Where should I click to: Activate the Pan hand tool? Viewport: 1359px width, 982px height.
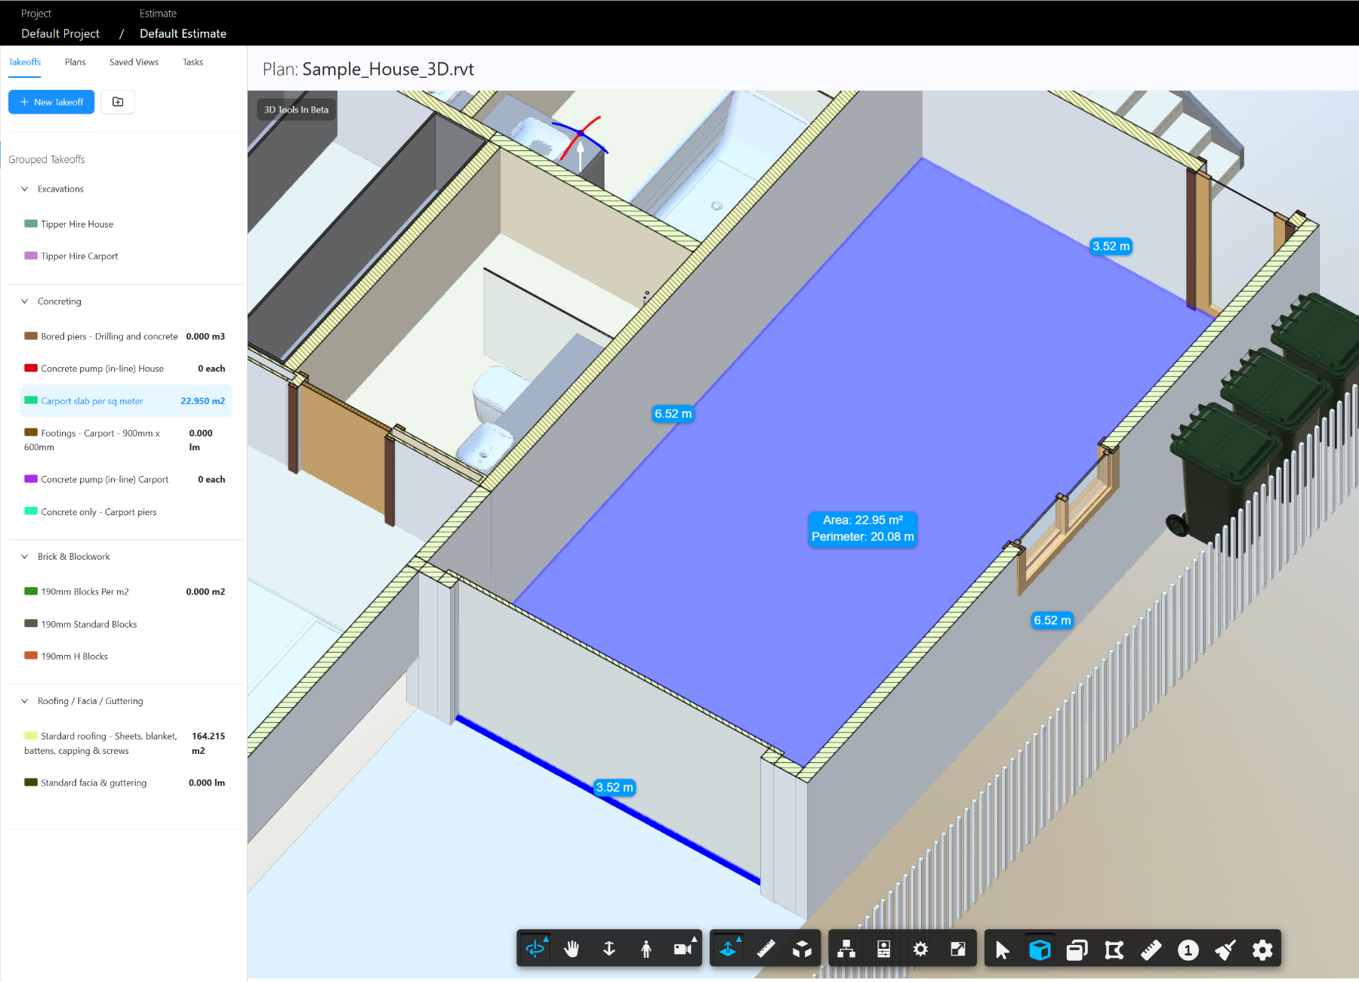(572, 948)
